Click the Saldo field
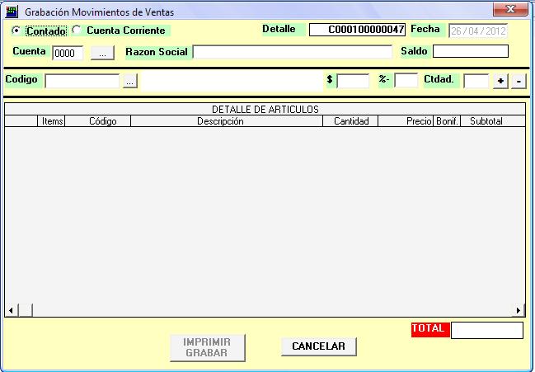Viewport: 535px width, 372px height. [x=470, y=52]
